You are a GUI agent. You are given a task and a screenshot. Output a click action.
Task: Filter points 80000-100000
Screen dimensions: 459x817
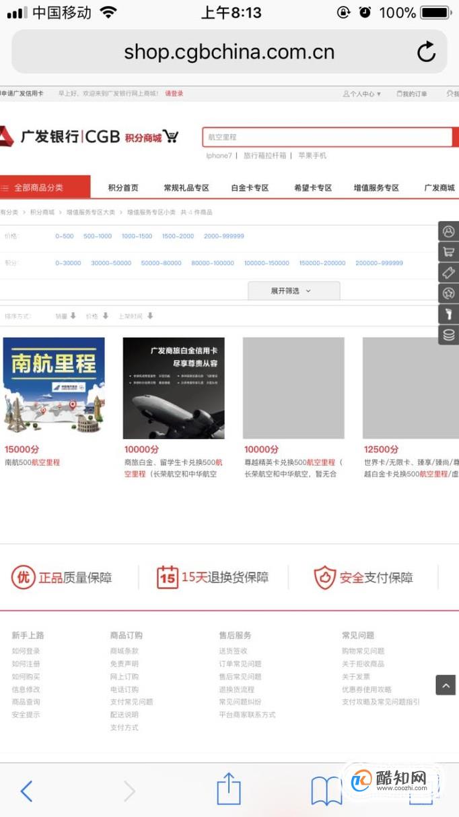(213, 264)
